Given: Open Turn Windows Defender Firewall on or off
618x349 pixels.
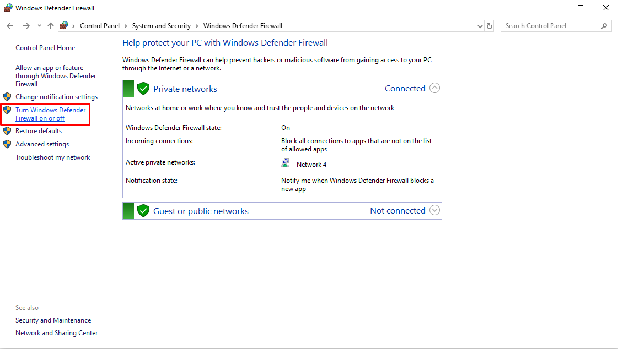Looking at the screenshot, I should tap(51, 114).
